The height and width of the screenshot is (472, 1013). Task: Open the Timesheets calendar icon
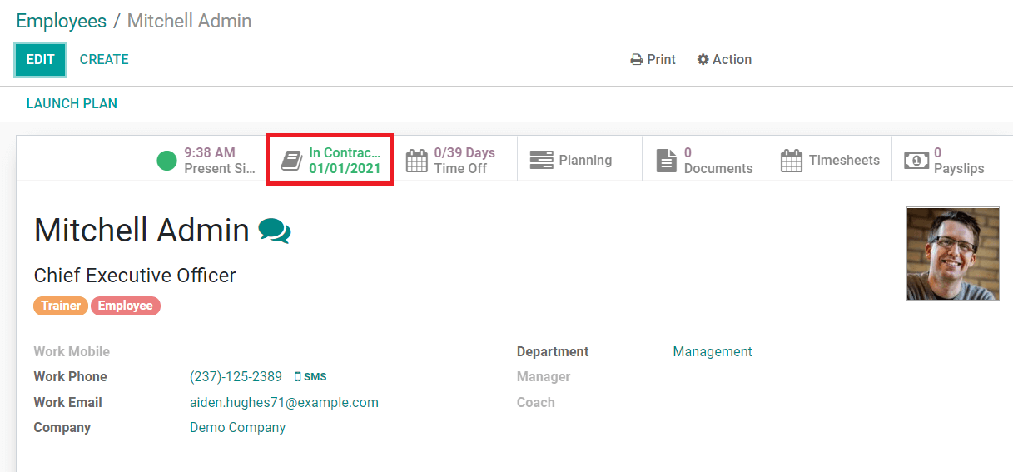tap(792, 161)
